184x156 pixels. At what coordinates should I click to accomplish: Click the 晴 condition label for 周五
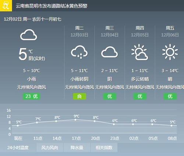point(170,79)
